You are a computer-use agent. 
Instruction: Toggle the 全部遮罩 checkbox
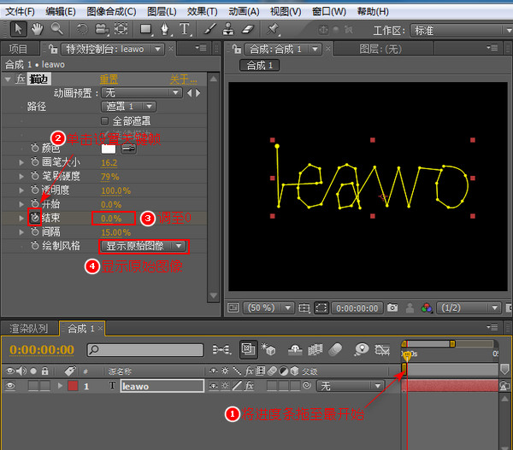coord(104,121)
